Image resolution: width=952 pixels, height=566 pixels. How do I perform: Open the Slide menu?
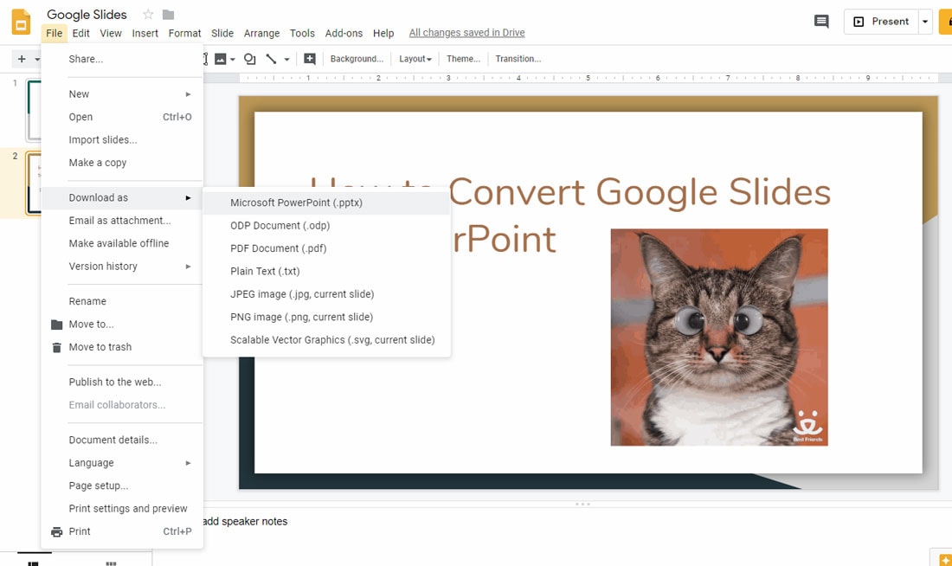coord(222,33)
